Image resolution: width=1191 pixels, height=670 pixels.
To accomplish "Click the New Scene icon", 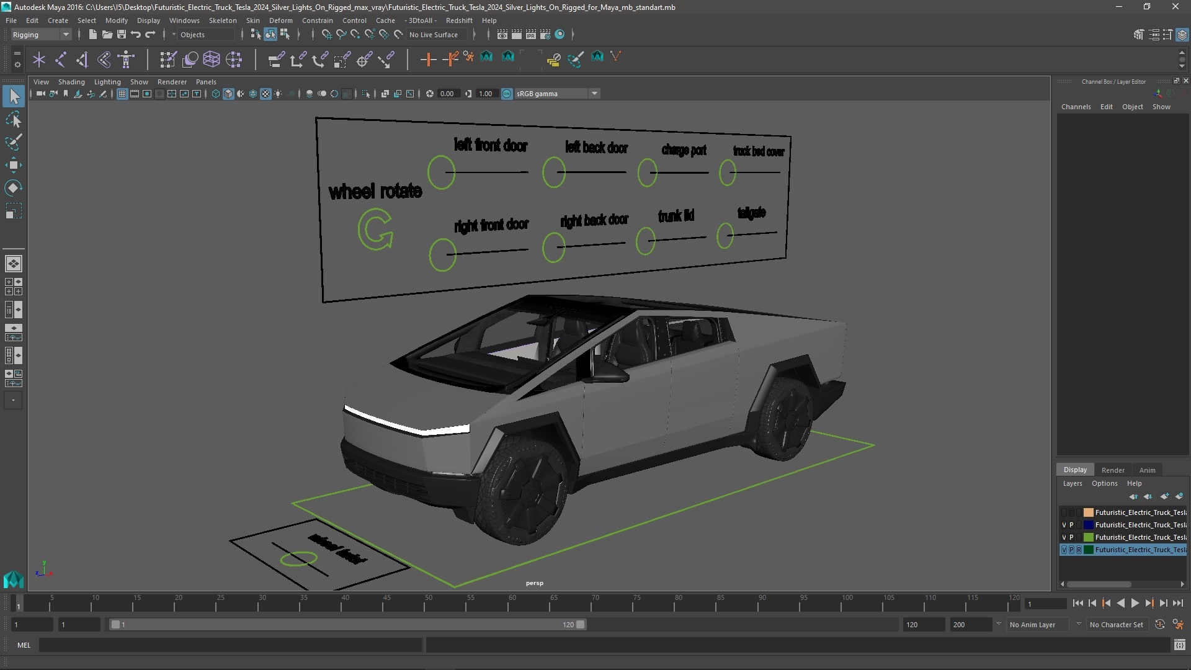I will point(92,35).
